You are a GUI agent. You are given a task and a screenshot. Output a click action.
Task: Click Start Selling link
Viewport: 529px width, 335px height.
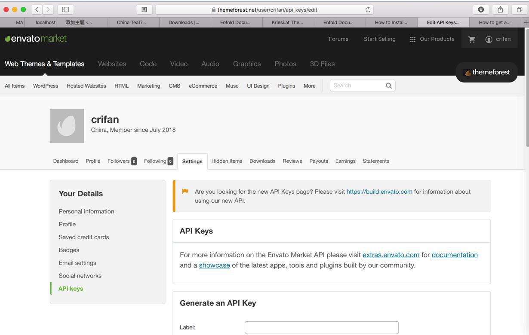point(380,39)
